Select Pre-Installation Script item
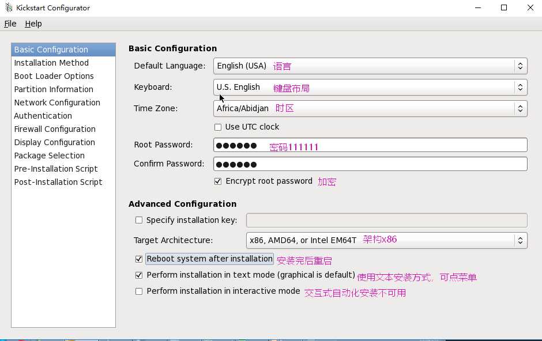Image resolution: width=542 pixels, height=341 pixels. [63, 169]
